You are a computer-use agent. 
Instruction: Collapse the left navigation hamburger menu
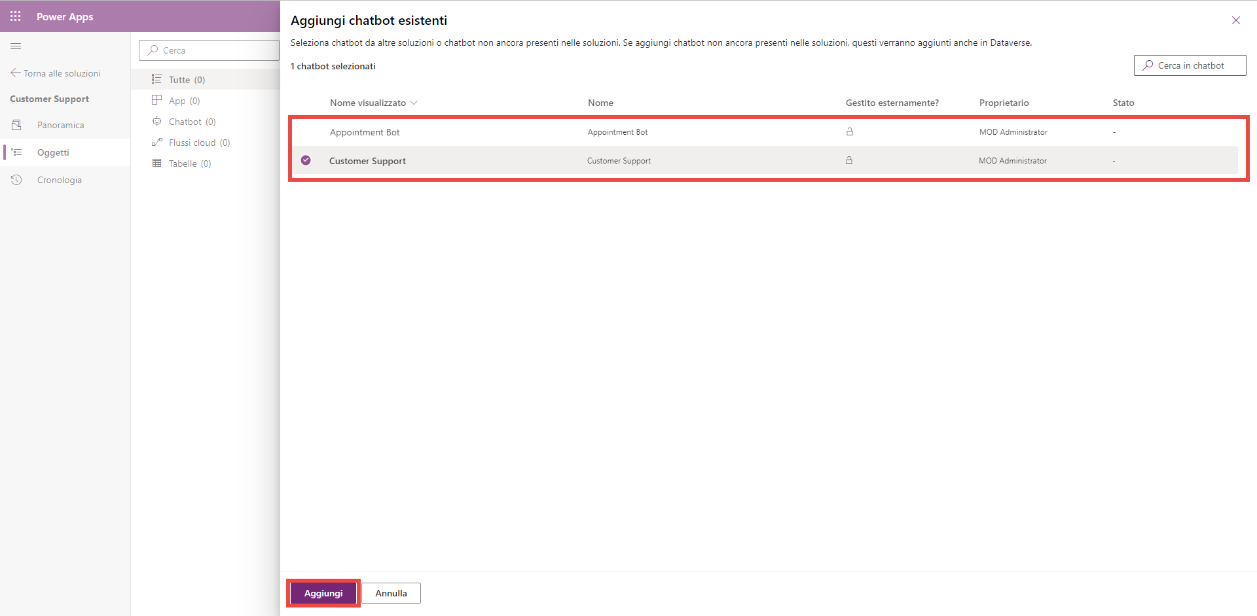pyautogui.click(x=16, y=46)
